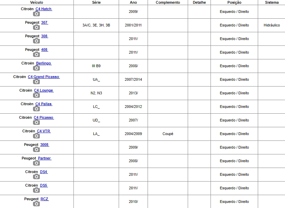Open photo for Peugeot 307
285x208 pixels.
[36, 27]
